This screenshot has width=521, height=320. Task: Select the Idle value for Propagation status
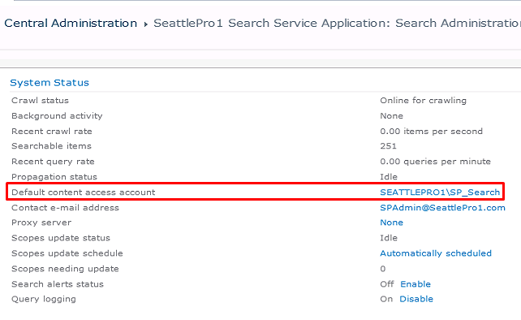tap(389, 177)
